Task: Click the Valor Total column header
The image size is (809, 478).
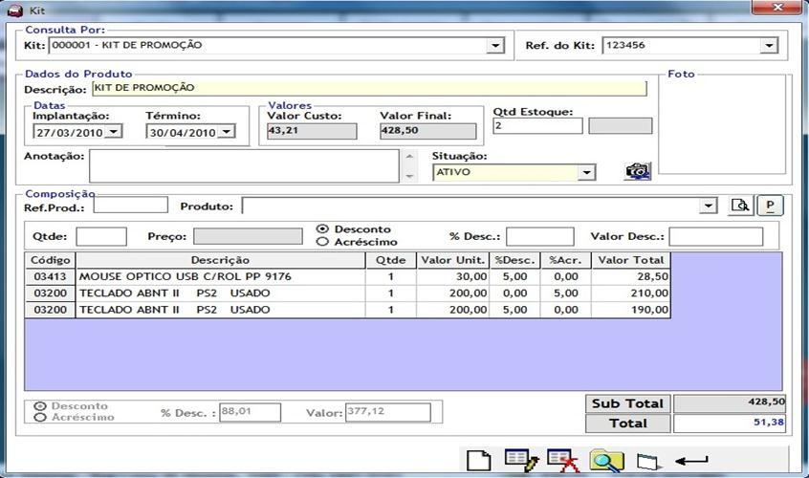Action: point(630,260)
